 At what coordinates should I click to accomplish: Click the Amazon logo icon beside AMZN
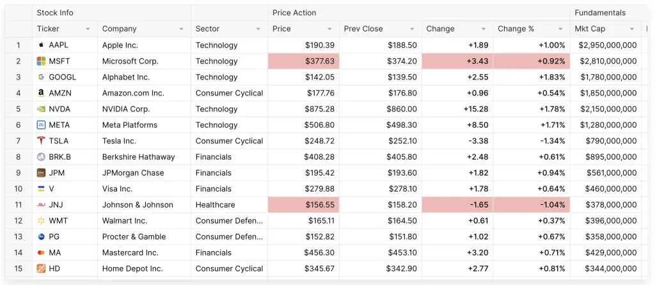tap(41, 94)
